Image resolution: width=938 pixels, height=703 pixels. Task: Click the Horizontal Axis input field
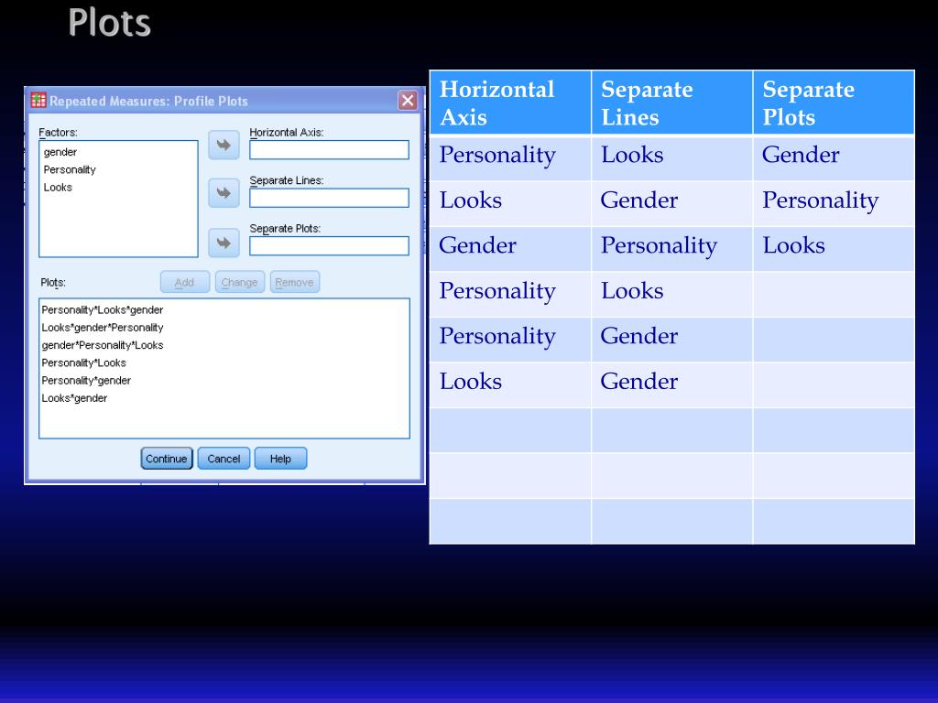click(x=329, y=150)
